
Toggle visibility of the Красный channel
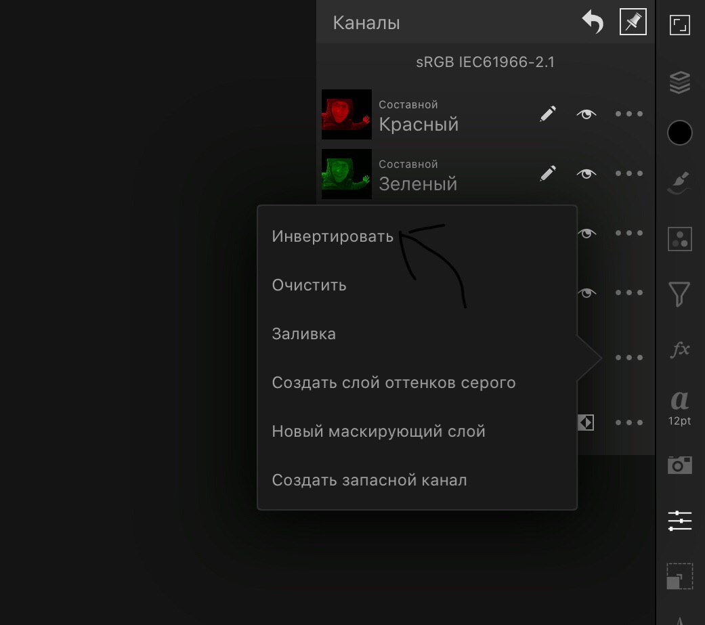(x=586, y=114)
